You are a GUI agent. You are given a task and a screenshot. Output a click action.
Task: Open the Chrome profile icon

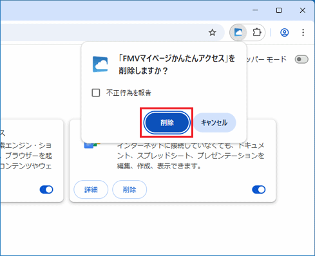pos(285,33)
